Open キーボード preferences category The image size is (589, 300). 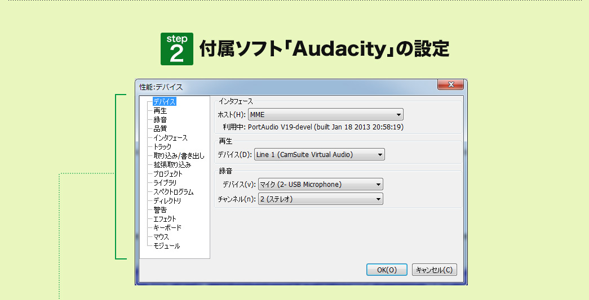[x=167, y=227]
